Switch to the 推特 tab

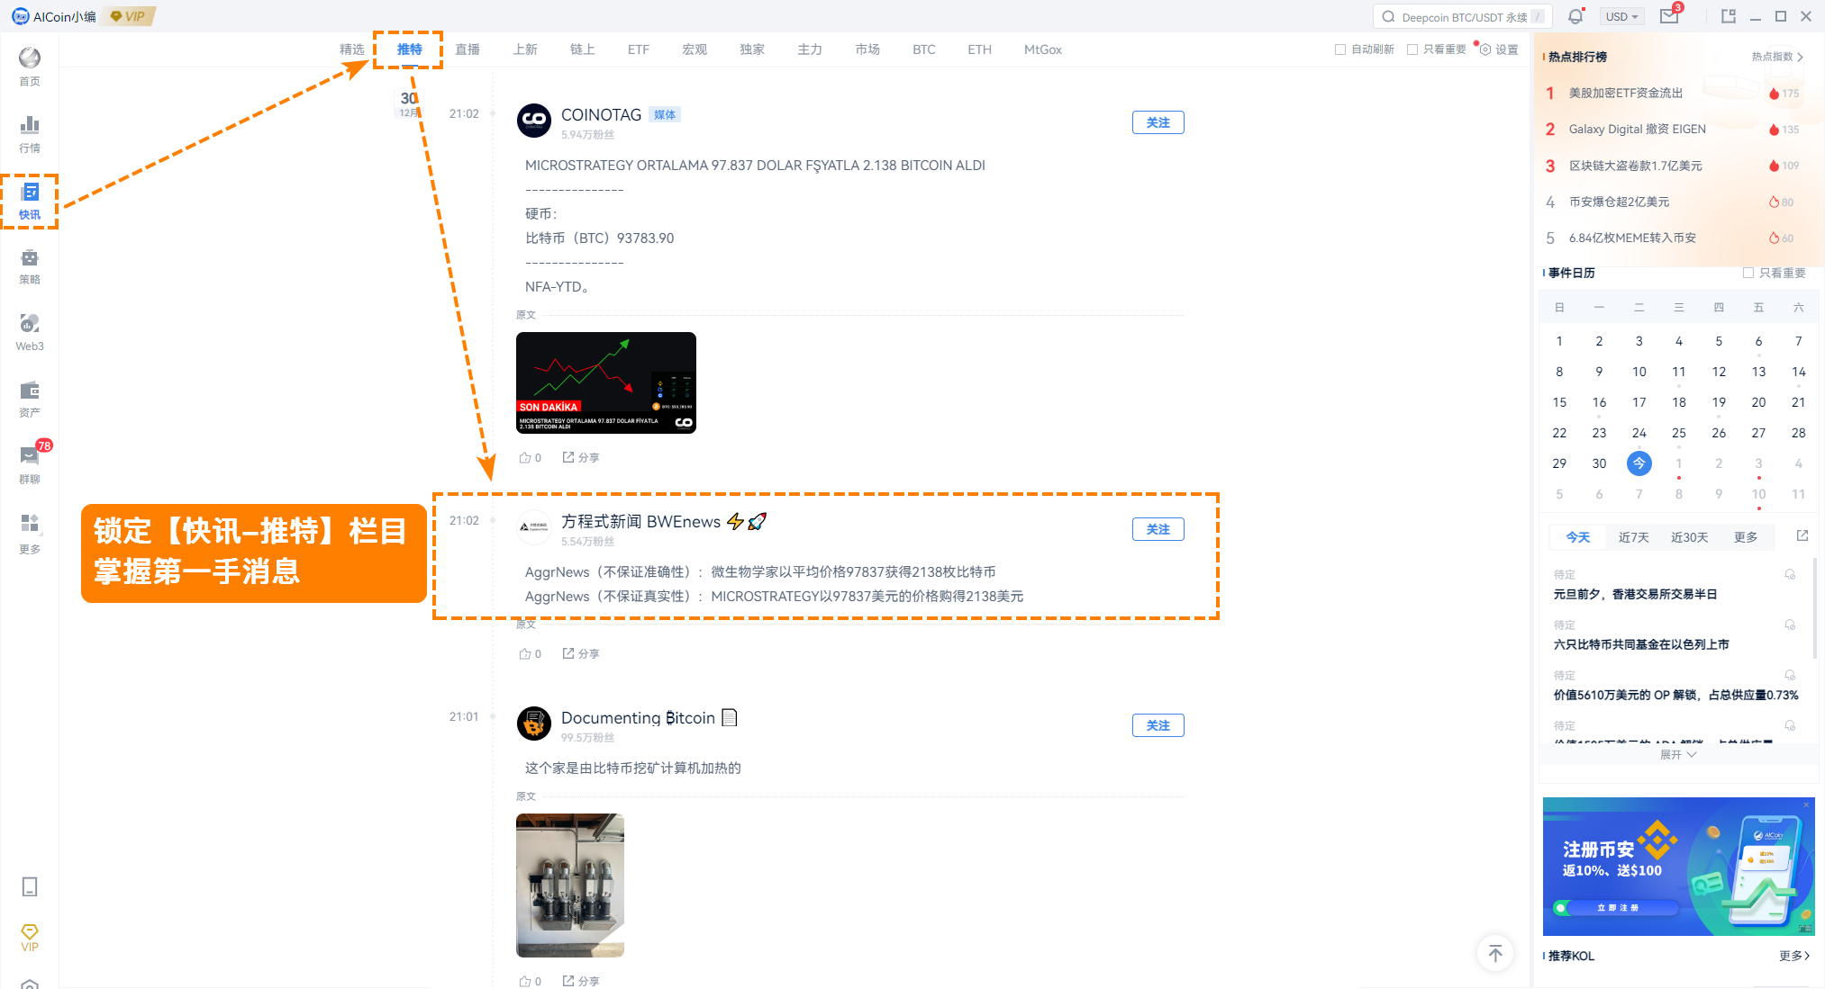pyautogui.click(x=410, y=49)
